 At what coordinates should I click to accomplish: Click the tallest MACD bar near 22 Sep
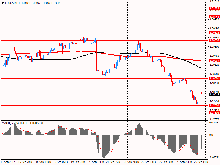pyautogui.click(x=139, y=129)
